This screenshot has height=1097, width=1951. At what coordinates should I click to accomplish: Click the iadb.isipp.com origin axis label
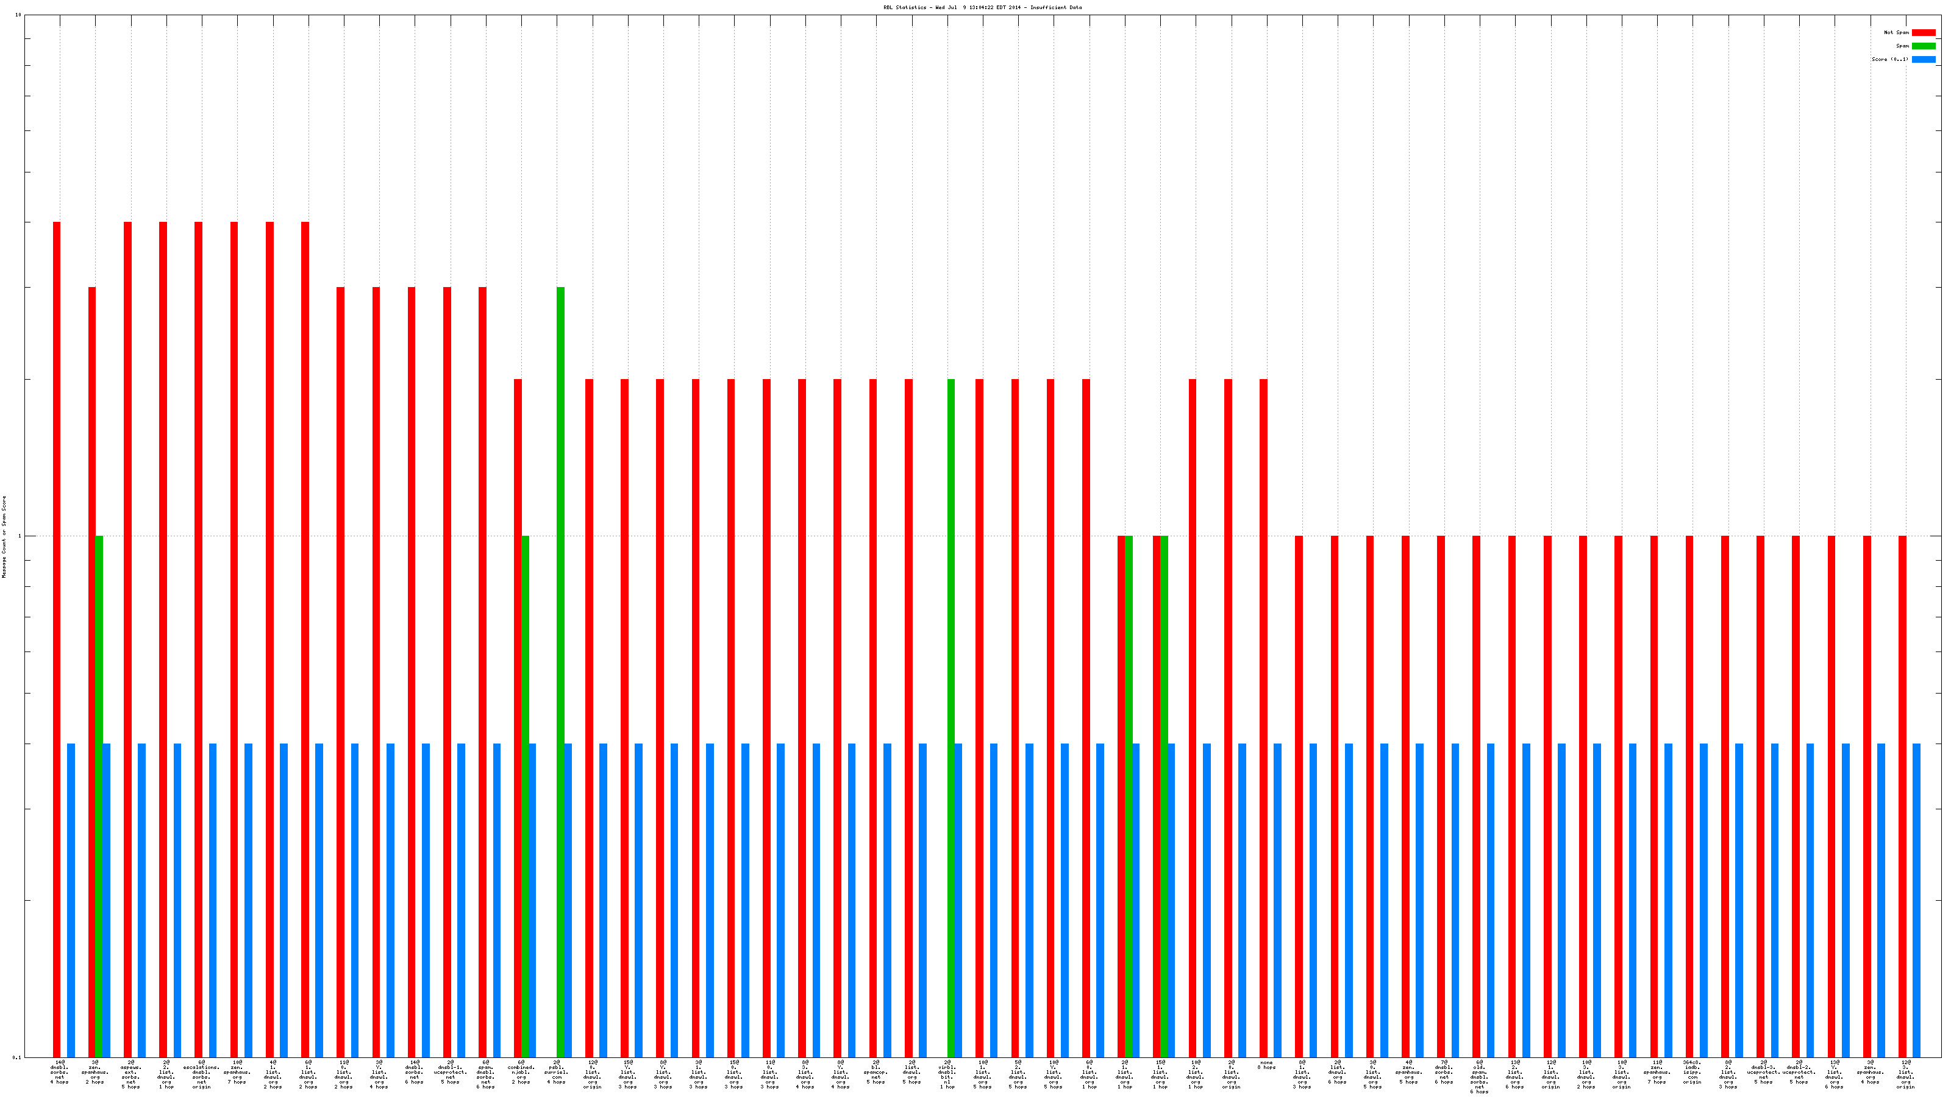[x=1692, y=1072]
